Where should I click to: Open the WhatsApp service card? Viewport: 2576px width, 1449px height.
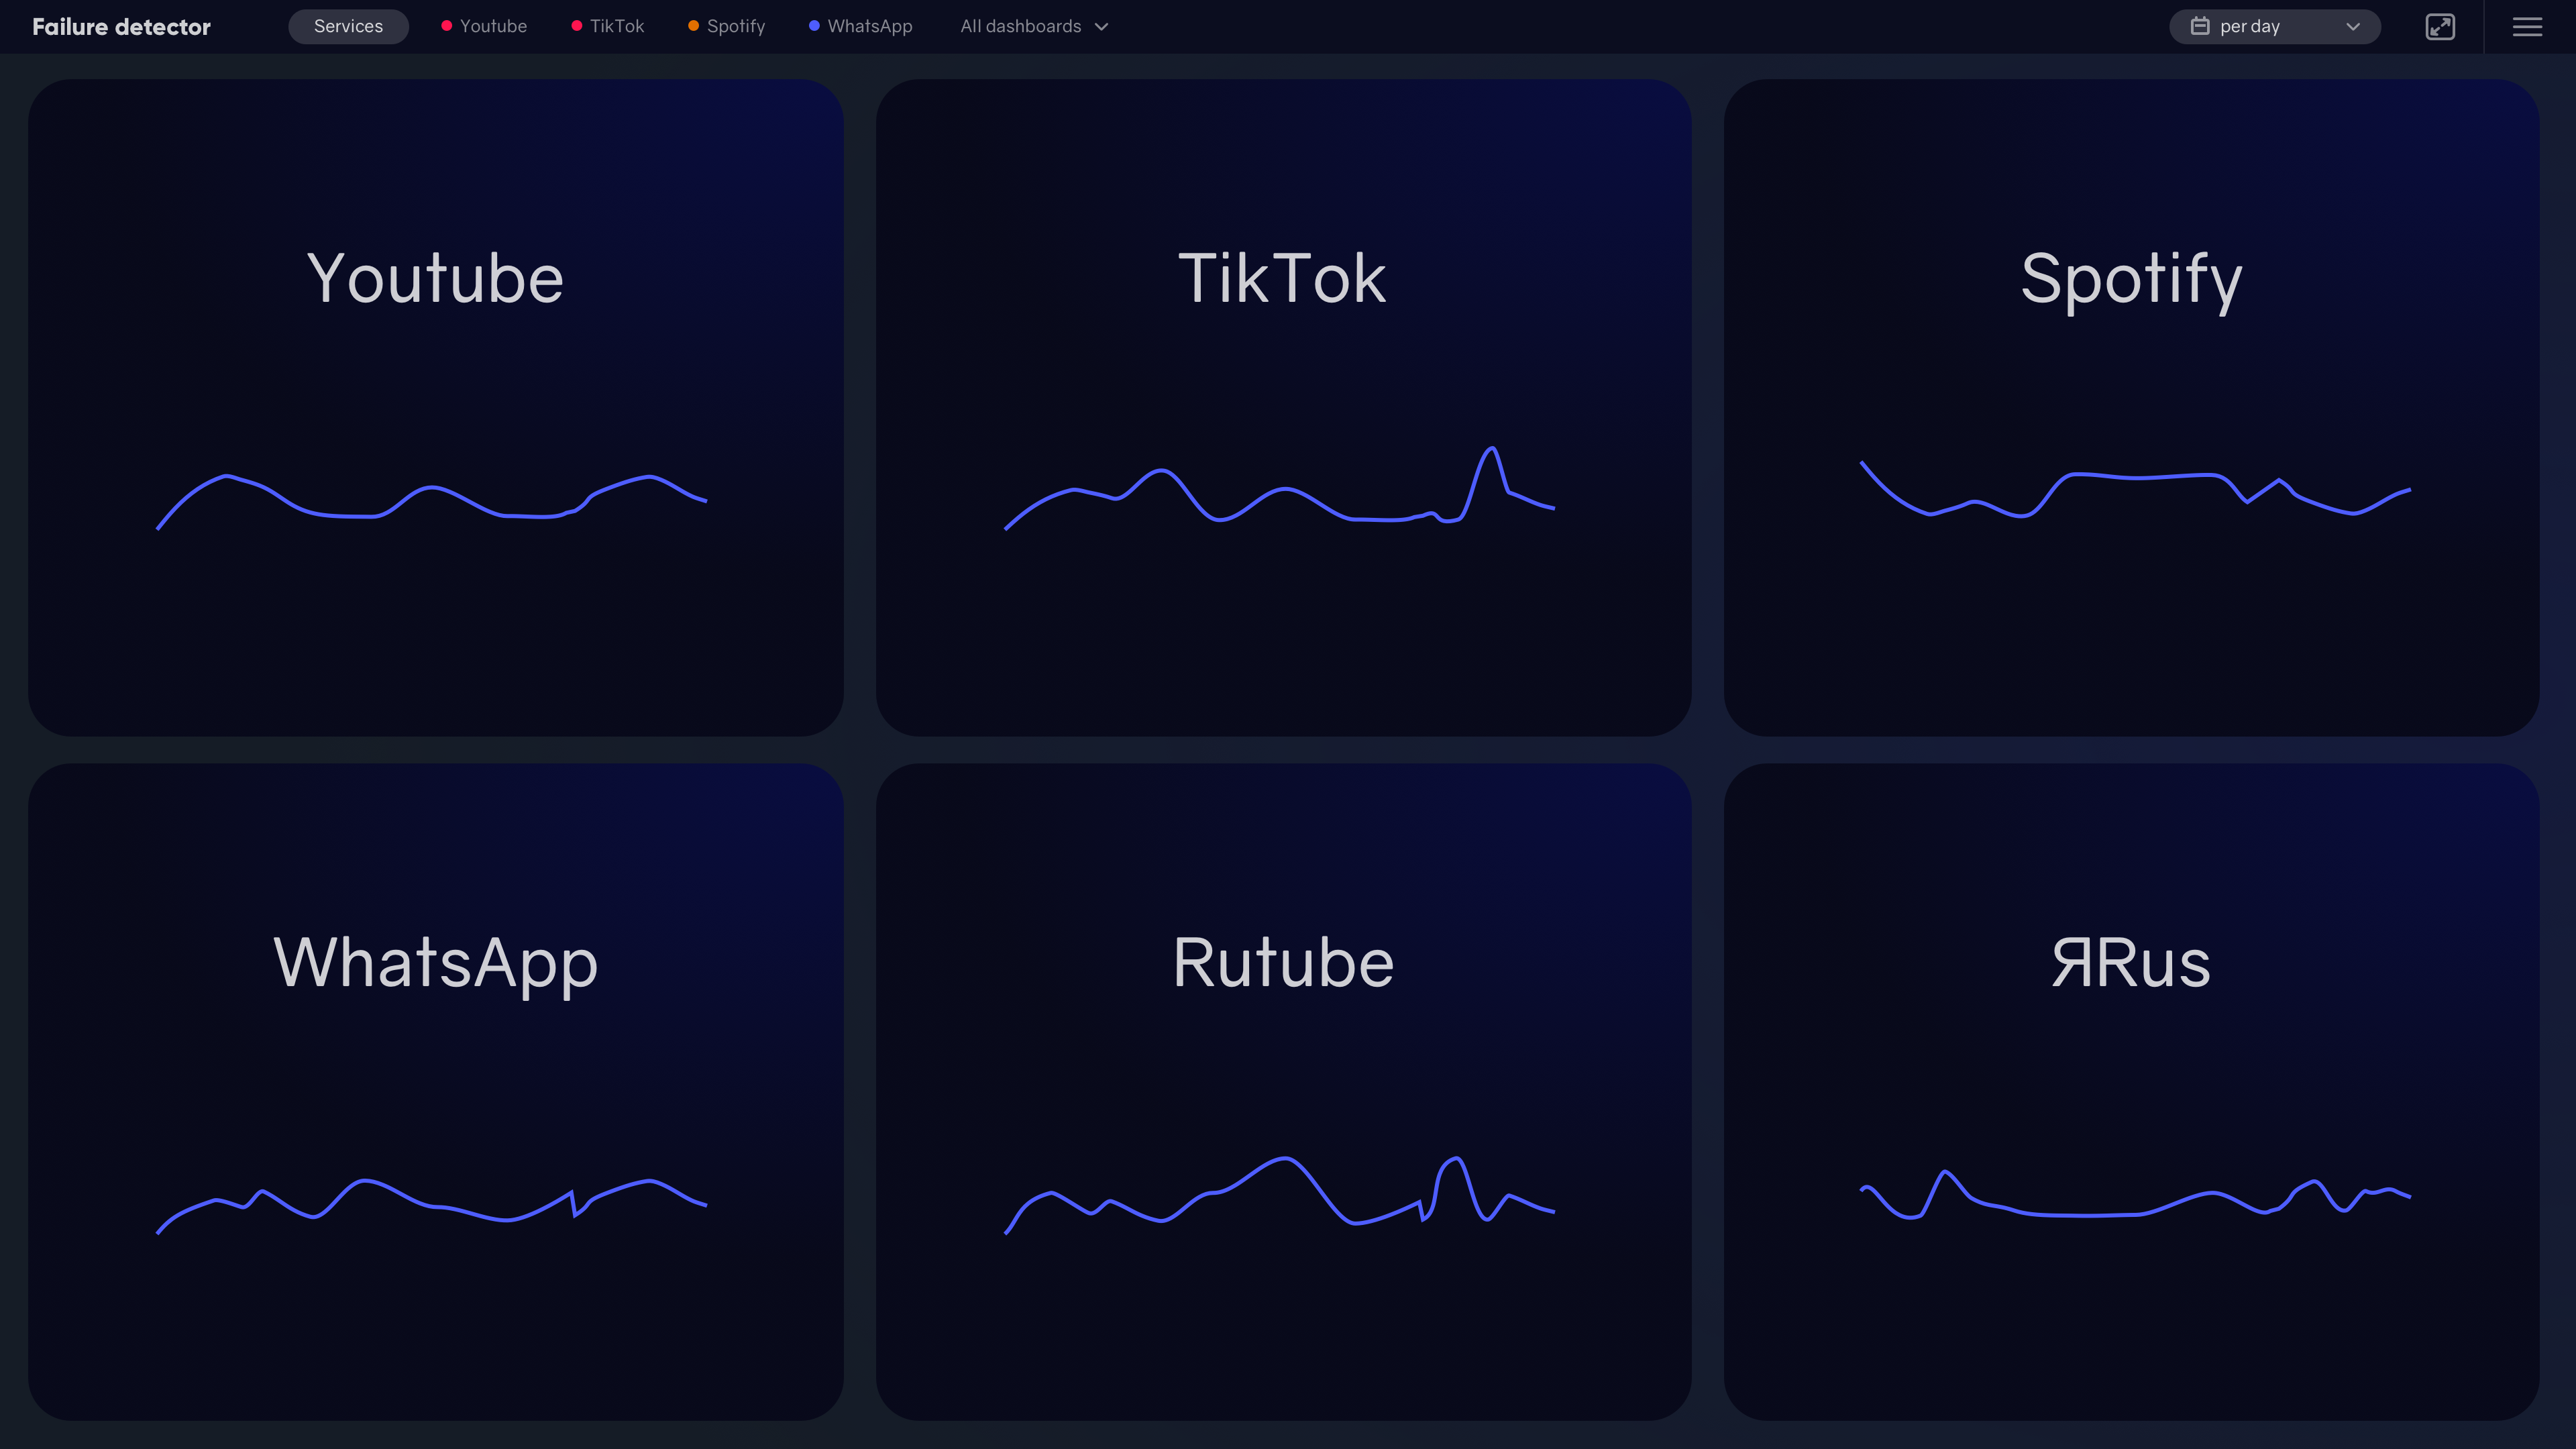tap(436, 1092)
